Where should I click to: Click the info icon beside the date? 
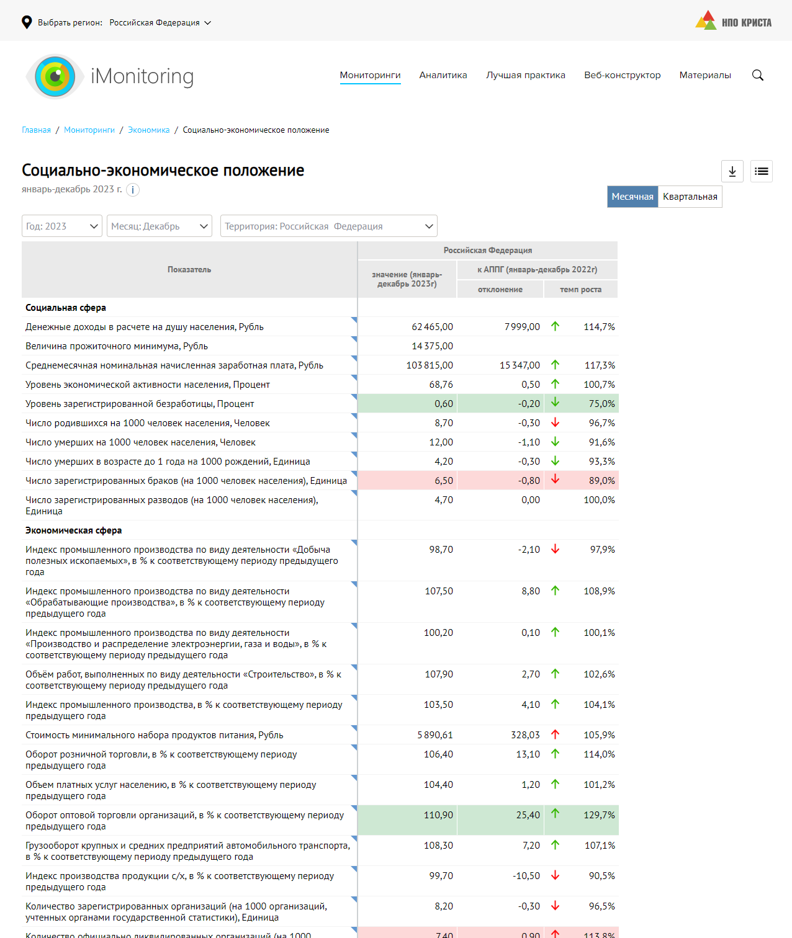click(133, 190)
